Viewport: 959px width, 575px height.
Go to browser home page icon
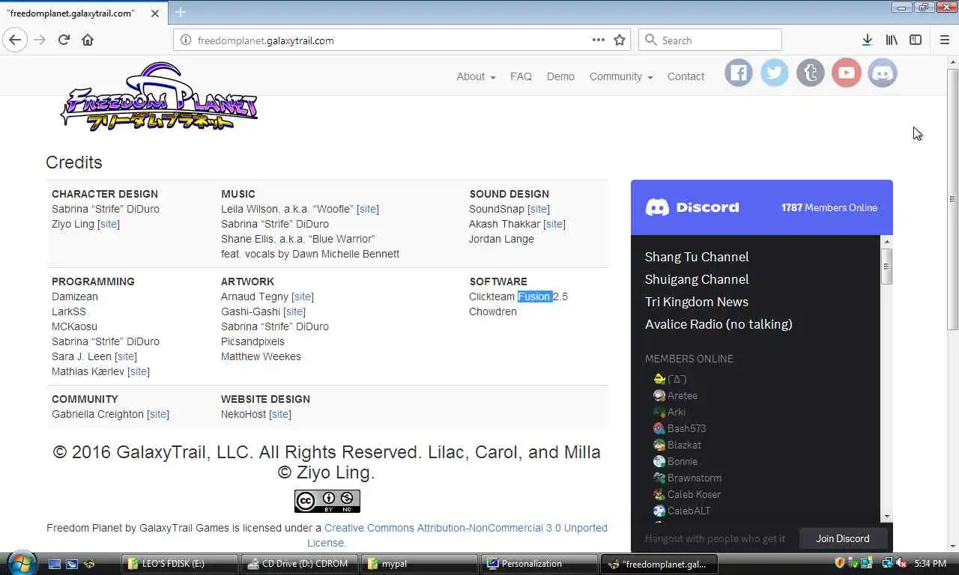click(88, 40)
